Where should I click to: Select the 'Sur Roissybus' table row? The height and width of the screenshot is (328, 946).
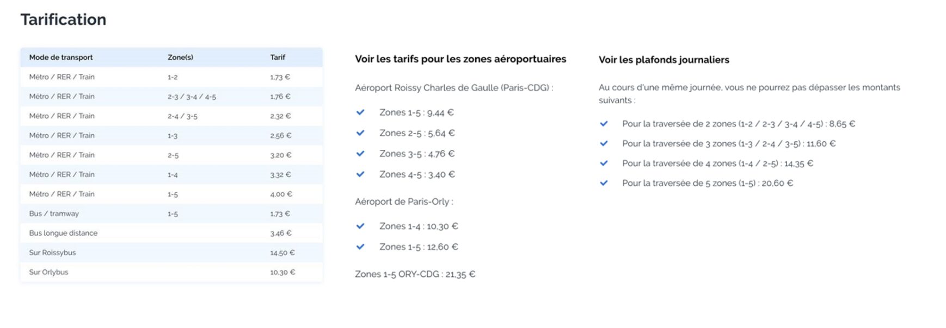point(171,253)
